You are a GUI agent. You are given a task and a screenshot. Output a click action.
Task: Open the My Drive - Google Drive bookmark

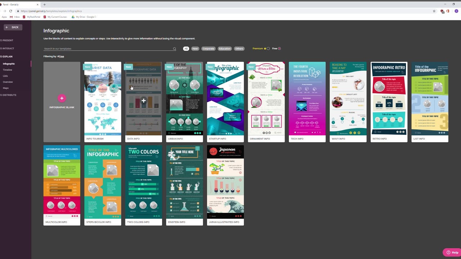click(84, 17)
